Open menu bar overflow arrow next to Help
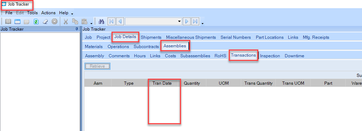Screen dimensions: 362x131 tap(72, 14)
